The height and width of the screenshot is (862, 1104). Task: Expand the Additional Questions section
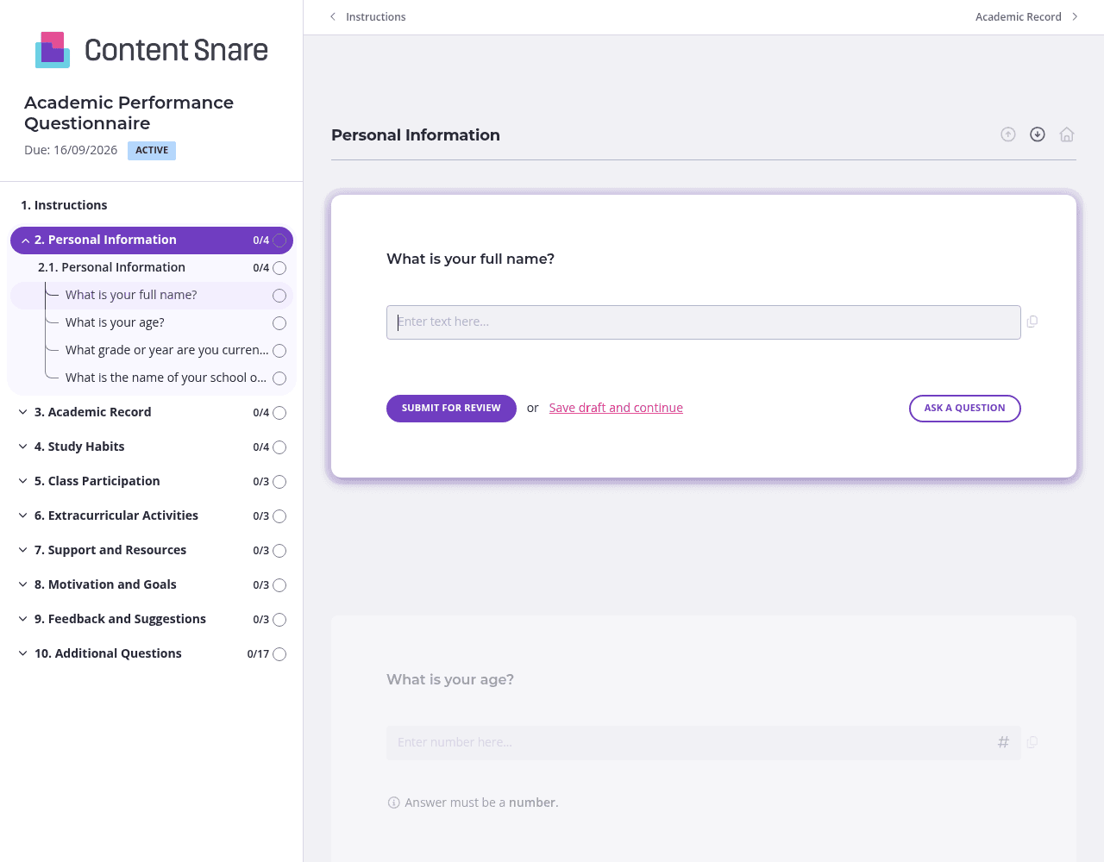click(x=23, y=653)
